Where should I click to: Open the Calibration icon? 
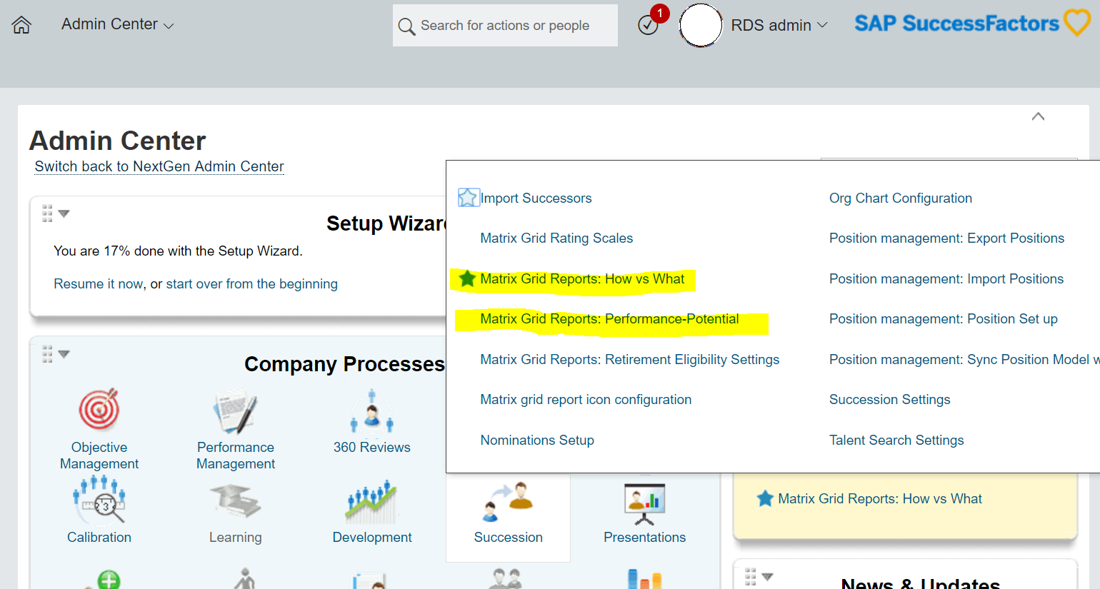(99, 500)
